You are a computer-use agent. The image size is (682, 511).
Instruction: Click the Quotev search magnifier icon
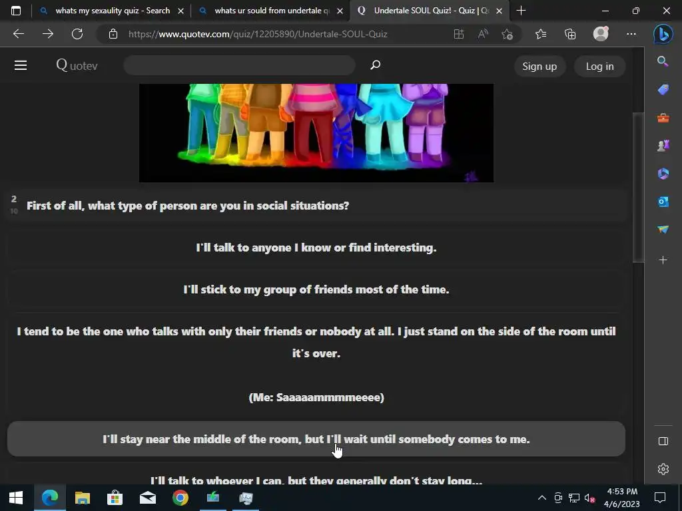[x=375, y=65]
